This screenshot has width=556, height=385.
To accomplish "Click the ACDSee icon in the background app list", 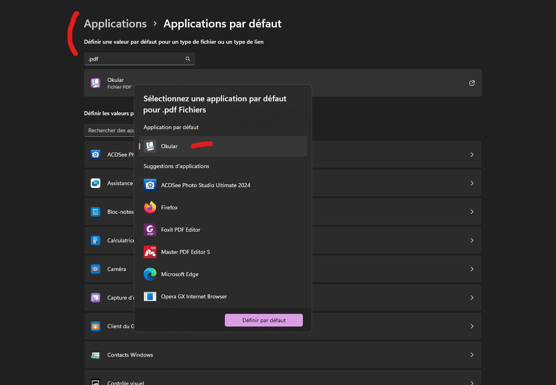I will pos(96,155).
